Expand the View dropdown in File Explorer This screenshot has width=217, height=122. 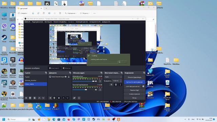84,13
